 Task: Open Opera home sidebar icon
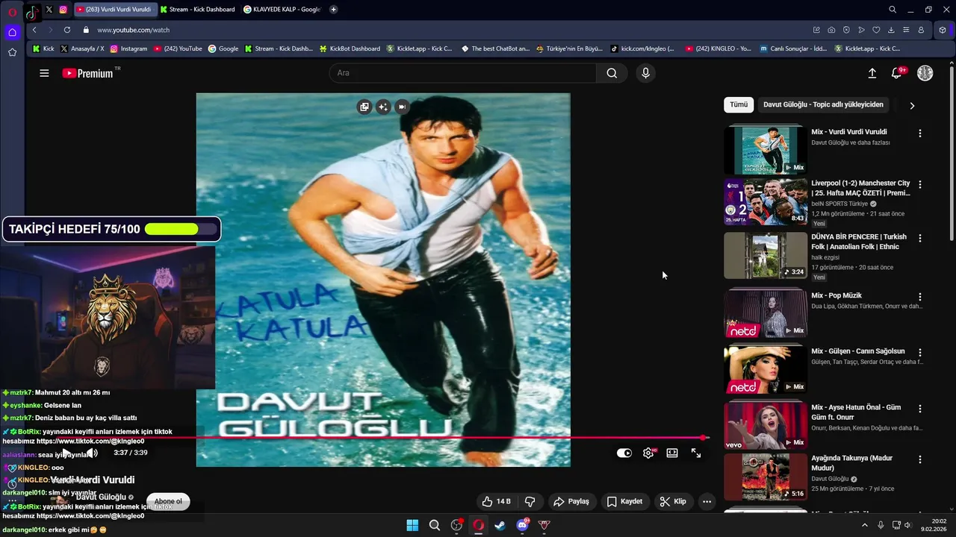pos(12,32)
